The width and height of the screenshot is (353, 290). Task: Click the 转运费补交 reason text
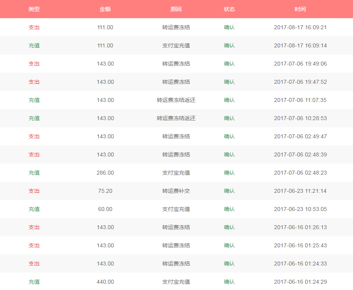tap(176, 191)
